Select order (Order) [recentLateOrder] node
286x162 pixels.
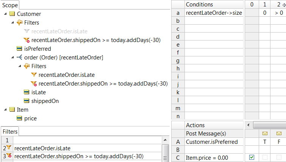tap(64, 58)
